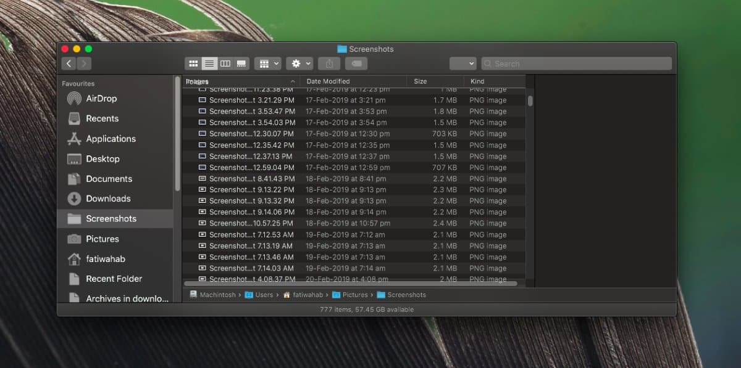The image size is (741, 368).
Task: Click the back navigation arrow
Action: coord(69,63)
